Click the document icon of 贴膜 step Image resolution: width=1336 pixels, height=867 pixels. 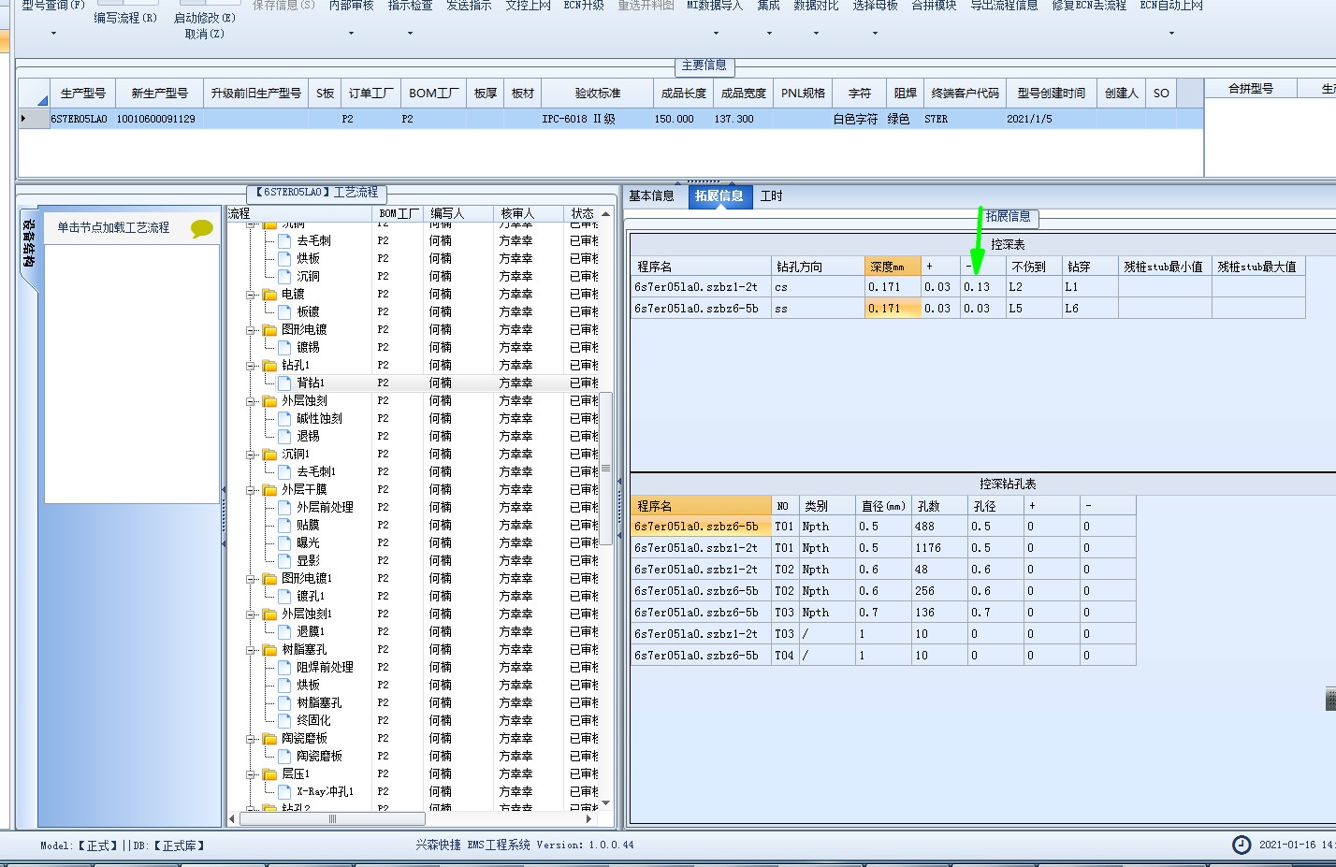(x=284, y=525)
